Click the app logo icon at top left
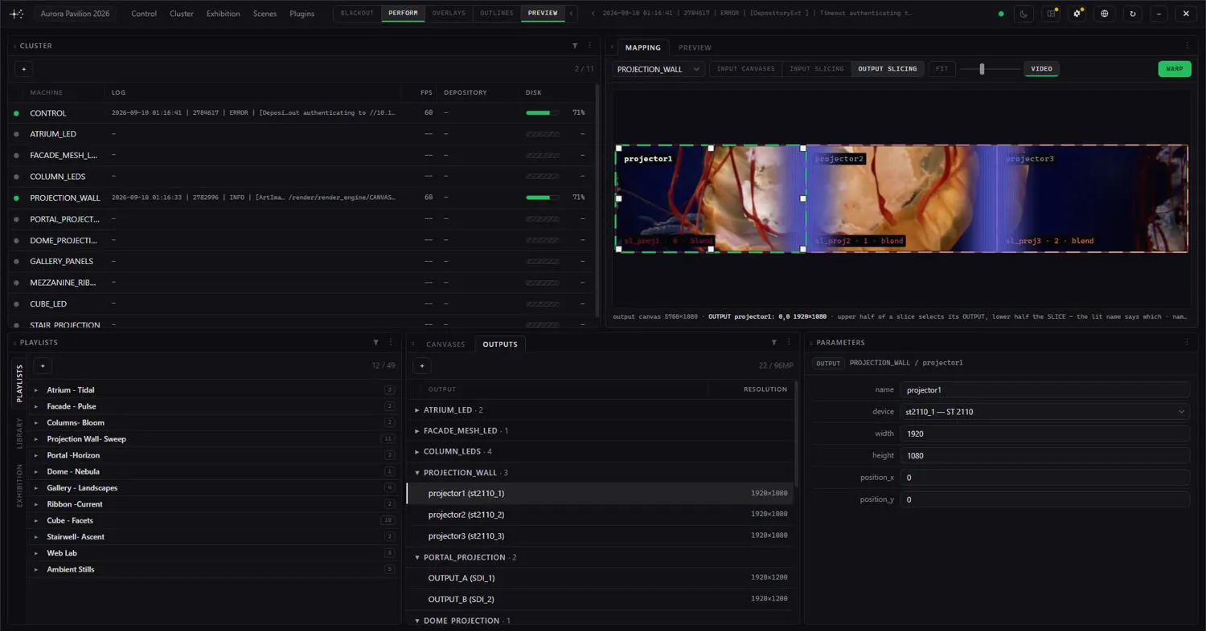1206x631 pixels. click(x=16, y=14)
